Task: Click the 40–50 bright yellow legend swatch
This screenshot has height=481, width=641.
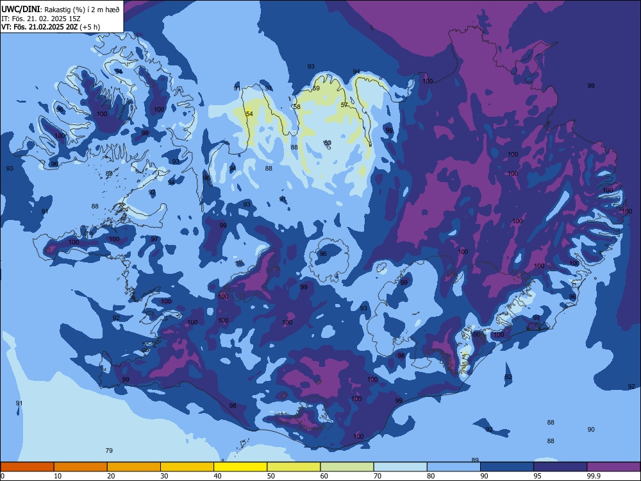Action: [x=240, y=467]
